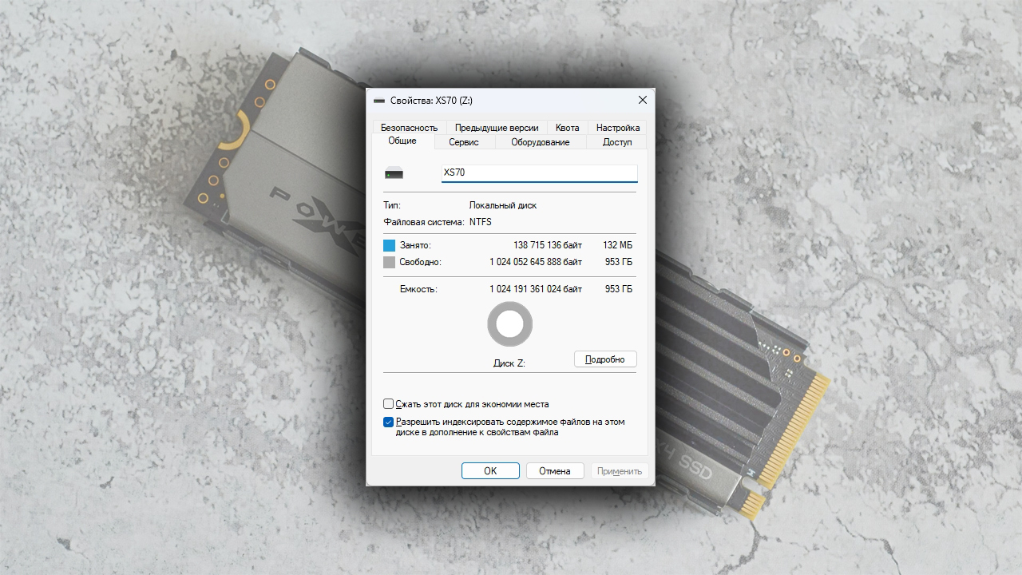Select the Настройка tab
Screen dimensions: 1022x575
pyautogui.click(x=618, y=127)
